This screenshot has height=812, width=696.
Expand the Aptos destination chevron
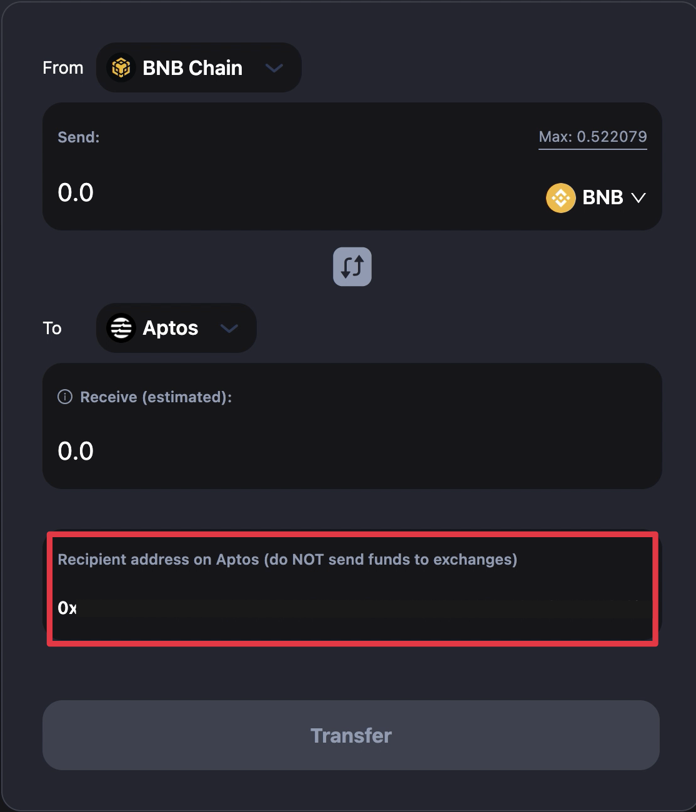(229, 329)
